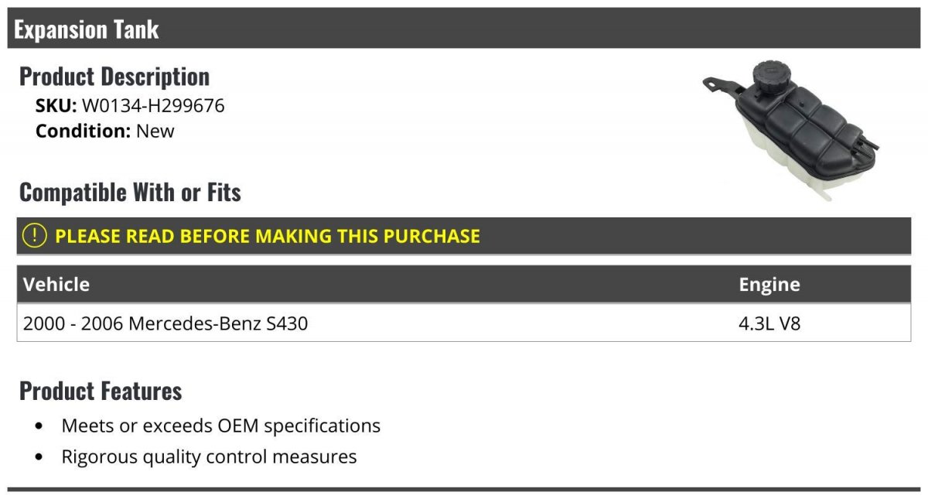Viewport: 928px width, 499px height.
Task: Click the Product Description heading
Action: pyautogui.click(x=114, y=77)
